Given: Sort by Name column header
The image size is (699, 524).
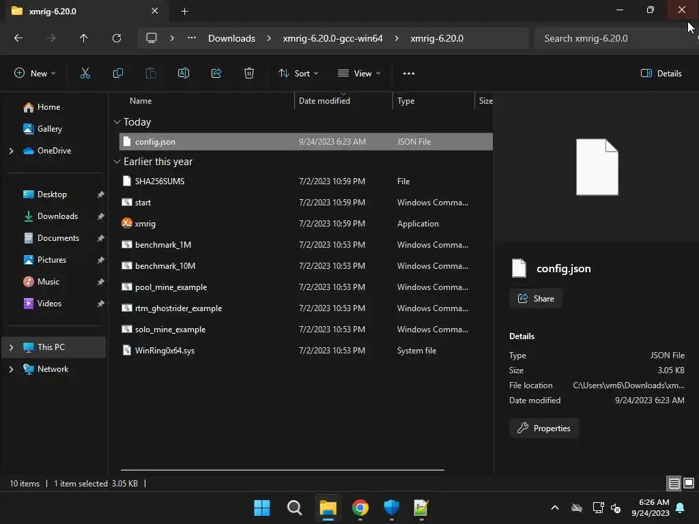Looking at the screenshot, I should [x=141, y=101].
